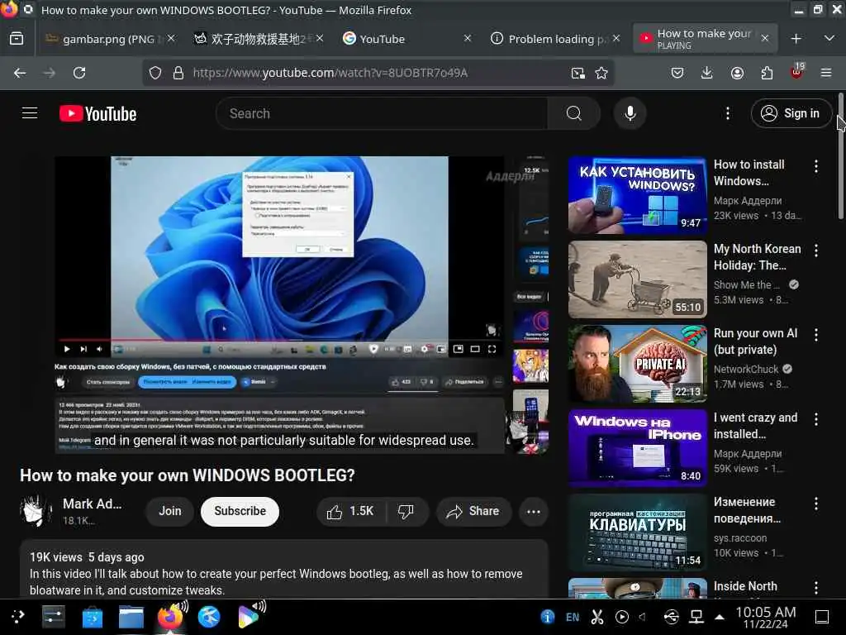Click the search magnifier button
Screen dimensions: 846x635
click(x=573, y=113)
